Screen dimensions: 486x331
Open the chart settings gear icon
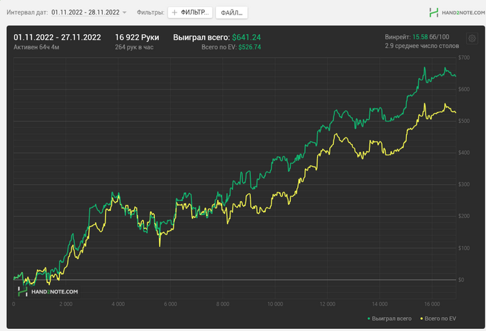coord(472,39)
